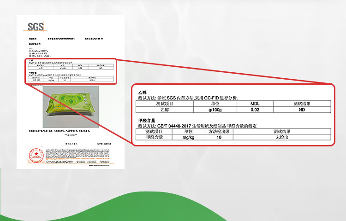Click 'MDL' column header in enlarged table
Screen dimensions: 346x221
[255, 104]
